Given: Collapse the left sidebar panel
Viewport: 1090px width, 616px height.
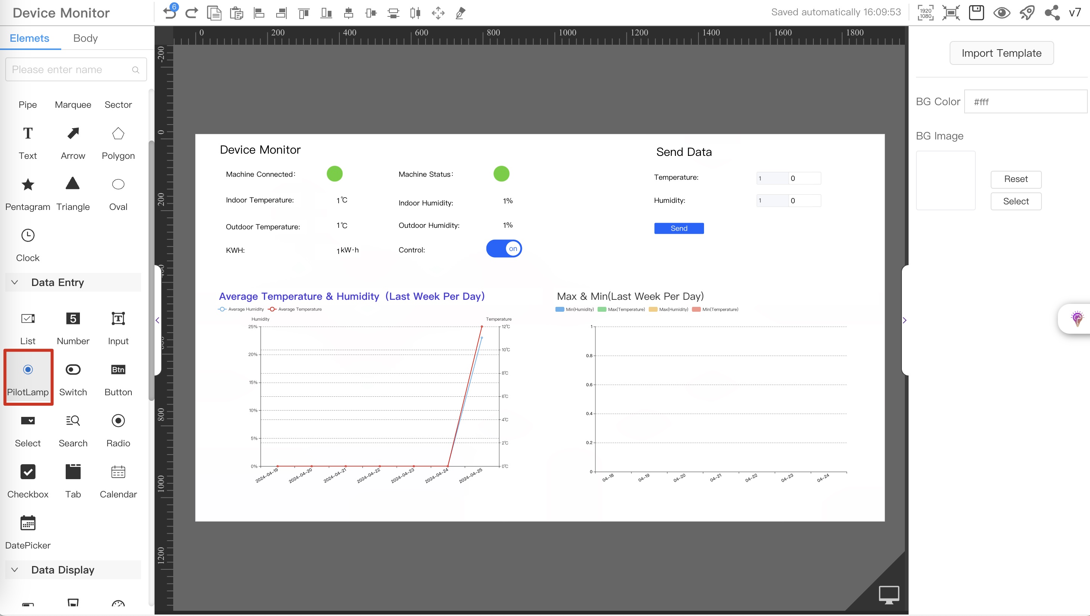Looking at the screenshot, I should coord(158,320).
